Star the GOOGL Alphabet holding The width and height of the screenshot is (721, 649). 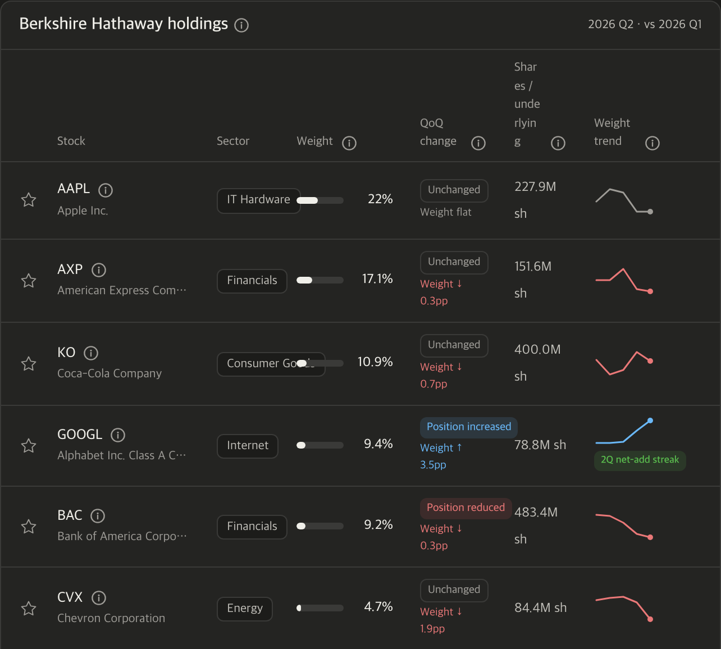point(29,446)
